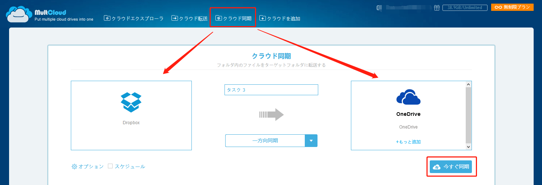Select the Dropbox source icon
This screenshot has height=185, width=542.
point(131,102)
